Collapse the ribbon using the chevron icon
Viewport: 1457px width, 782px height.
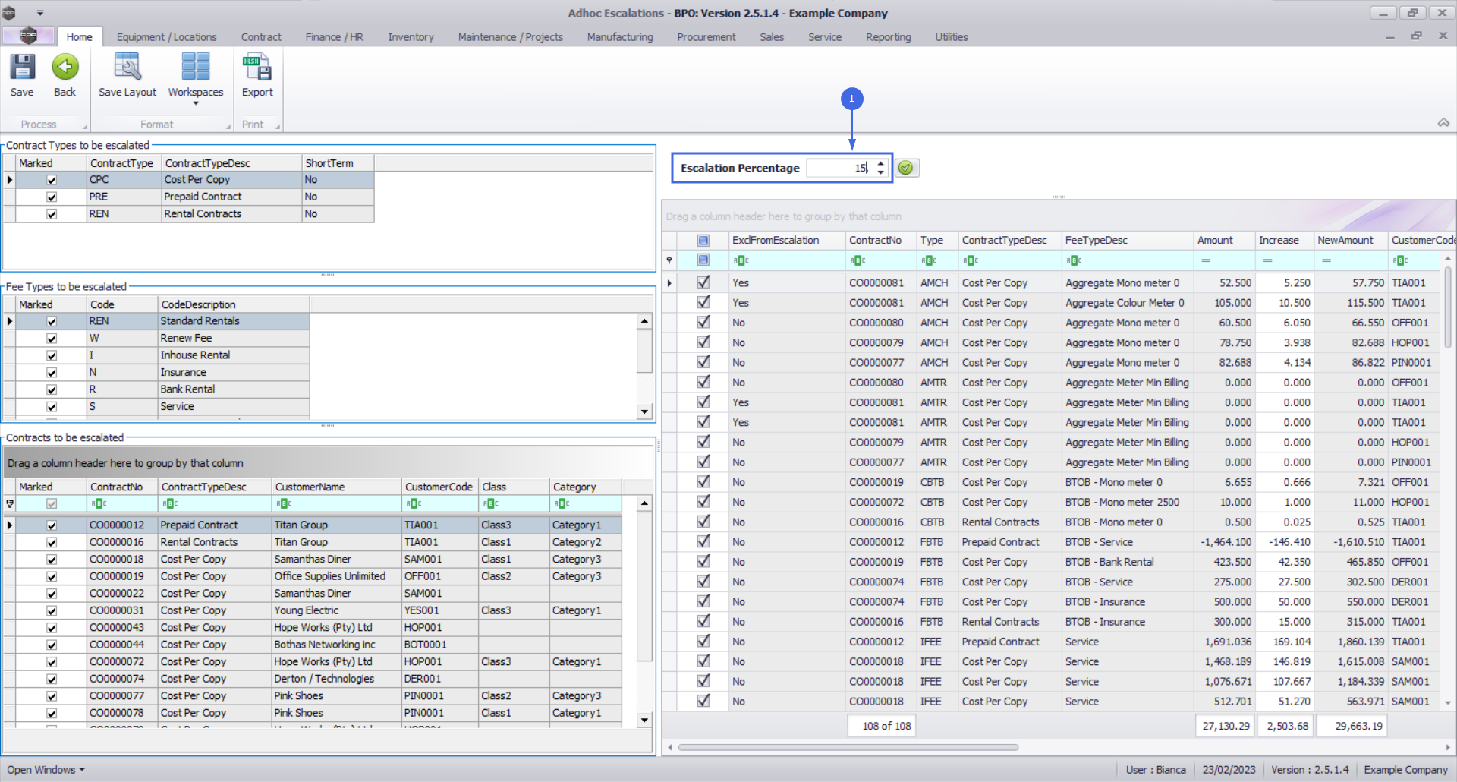point(1443,123)
